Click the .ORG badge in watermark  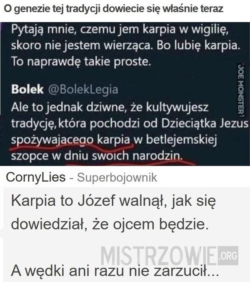[x=228, y=256]
